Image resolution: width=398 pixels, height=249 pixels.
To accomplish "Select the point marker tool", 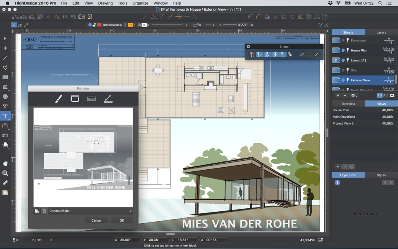I will coord(5,48).
